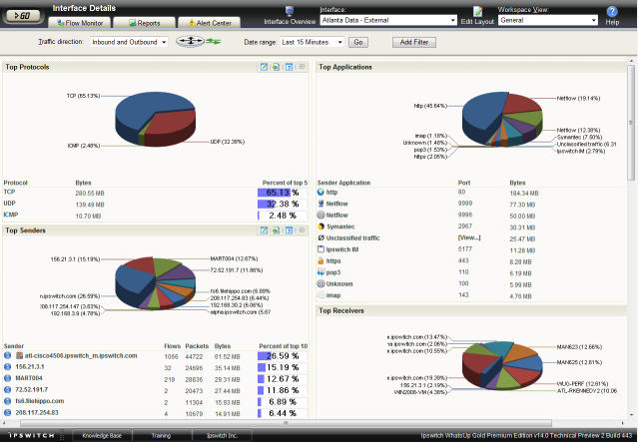Click the IPSWITCH logo in the footer
Viewport: 638px width, 442px height.
point(31,435)
